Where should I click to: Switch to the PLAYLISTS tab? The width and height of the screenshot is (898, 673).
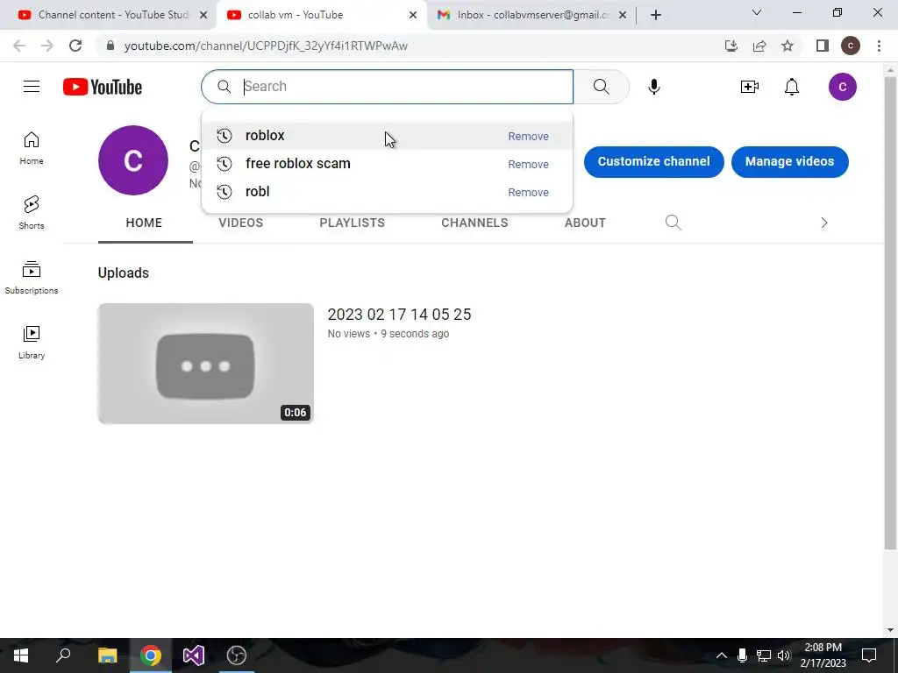pyautogui.click(x=353, y=223)
